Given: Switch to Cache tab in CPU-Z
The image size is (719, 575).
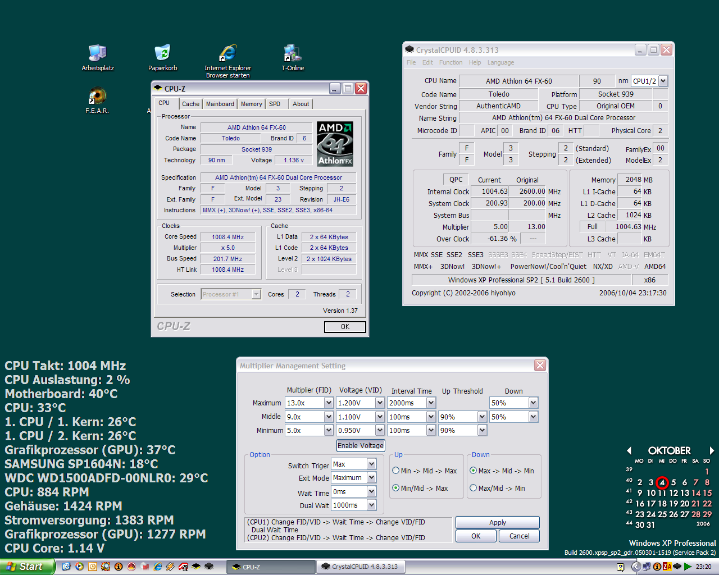Looking at the screenshot, I should 190,104.
